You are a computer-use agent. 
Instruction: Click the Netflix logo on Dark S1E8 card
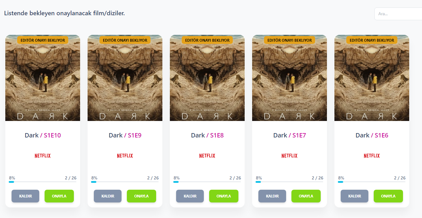click(207, 156)
